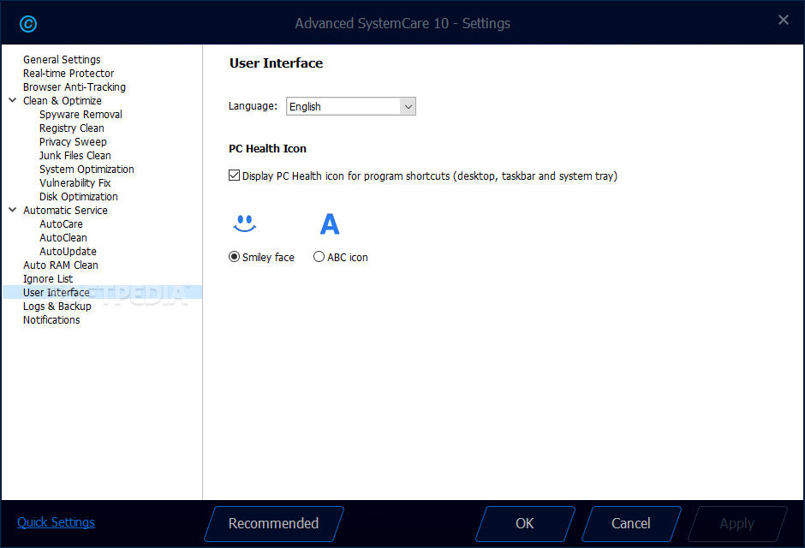Click the Quick Settings link
The width and height of the screenshot is (805, 548).
[x=56, y=522]
